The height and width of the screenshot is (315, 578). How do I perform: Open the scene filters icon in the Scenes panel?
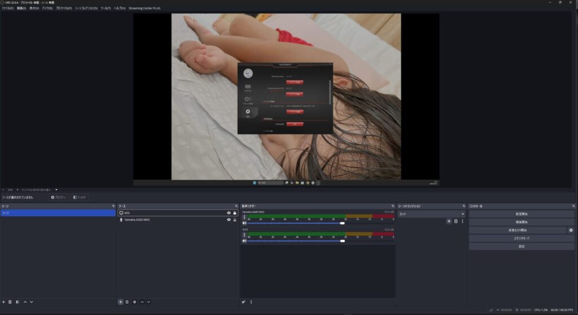pos(17,302)
